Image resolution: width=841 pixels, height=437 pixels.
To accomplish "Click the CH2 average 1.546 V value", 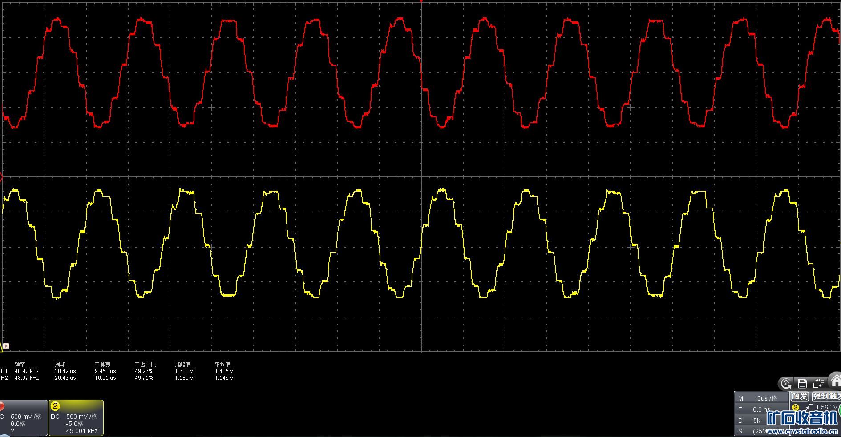I will (224, 378).
